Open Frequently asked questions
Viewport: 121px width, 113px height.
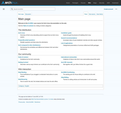(x=27, y=40)
